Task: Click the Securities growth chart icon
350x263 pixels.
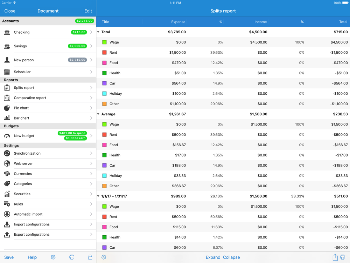Action: 7,194
